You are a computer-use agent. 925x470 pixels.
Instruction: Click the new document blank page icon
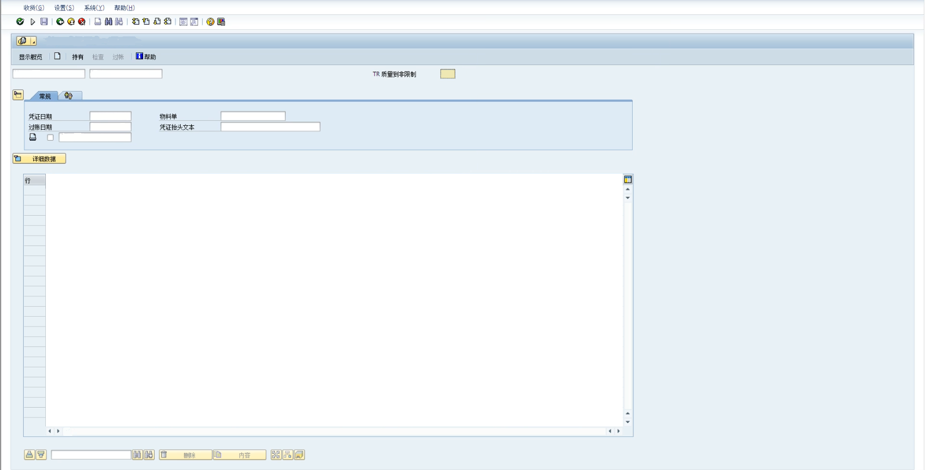point(57,56)
